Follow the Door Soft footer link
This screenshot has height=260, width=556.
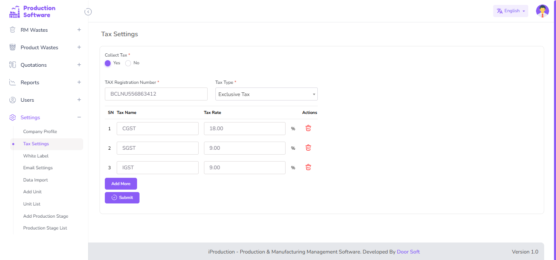[x=408, y=252]
